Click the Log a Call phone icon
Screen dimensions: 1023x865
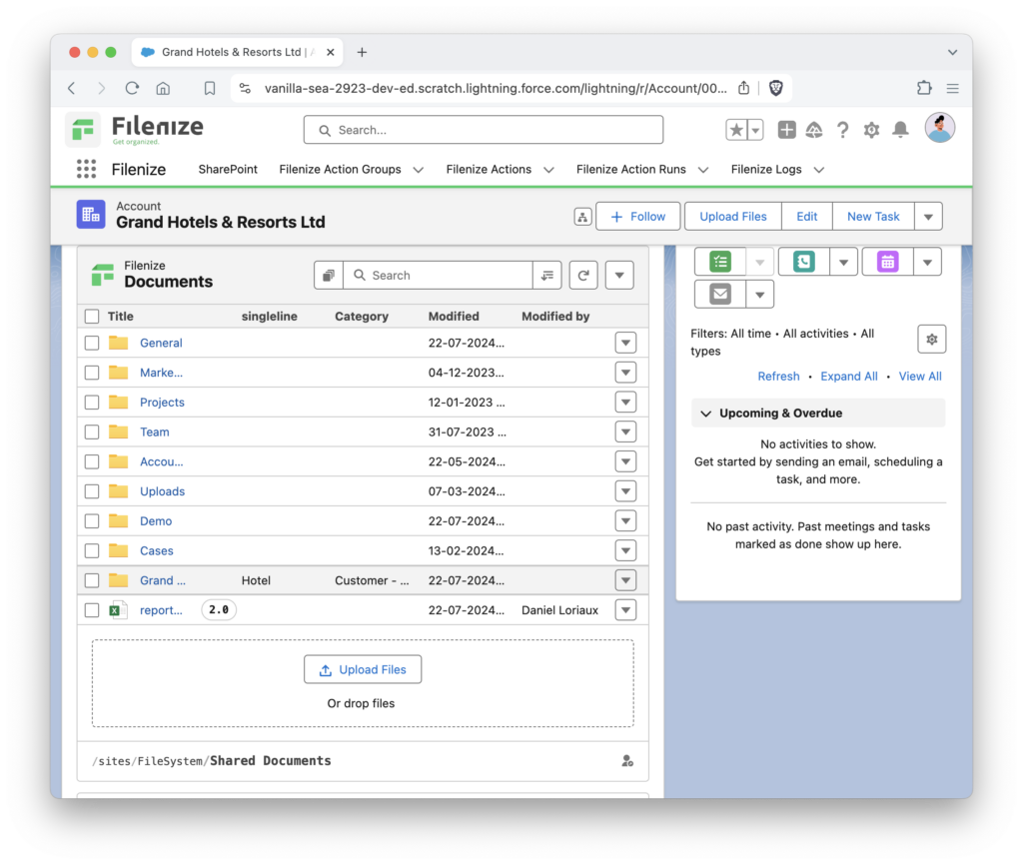[804, 263]
